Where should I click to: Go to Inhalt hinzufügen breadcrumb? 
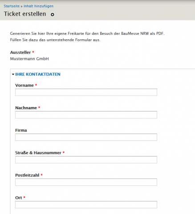coord(38,6)
